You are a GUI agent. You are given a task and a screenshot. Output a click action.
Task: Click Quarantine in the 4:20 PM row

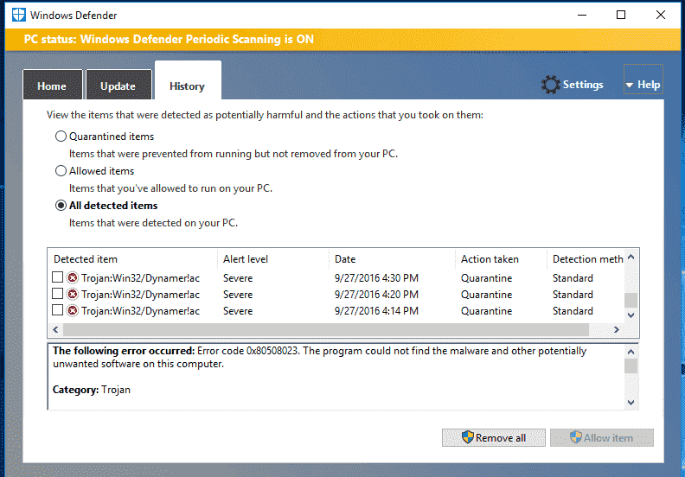[x=486, y=295]
